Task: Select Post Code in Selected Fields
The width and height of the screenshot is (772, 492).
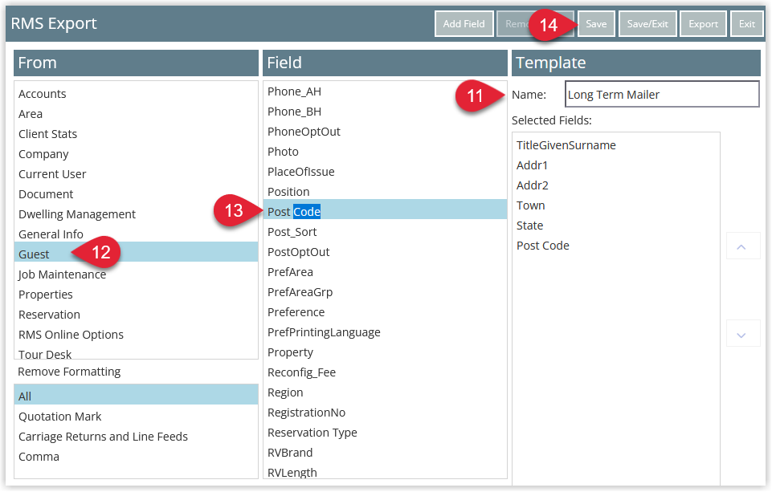Action: 616,246
